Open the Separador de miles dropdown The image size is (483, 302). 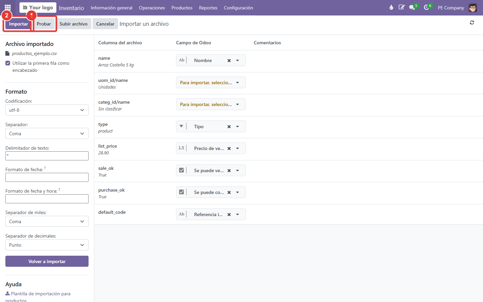click(47, 221)
